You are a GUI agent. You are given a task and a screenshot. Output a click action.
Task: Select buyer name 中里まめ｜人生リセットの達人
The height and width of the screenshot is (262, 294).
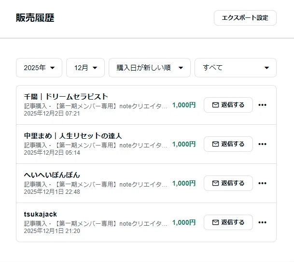coord(73,136)
